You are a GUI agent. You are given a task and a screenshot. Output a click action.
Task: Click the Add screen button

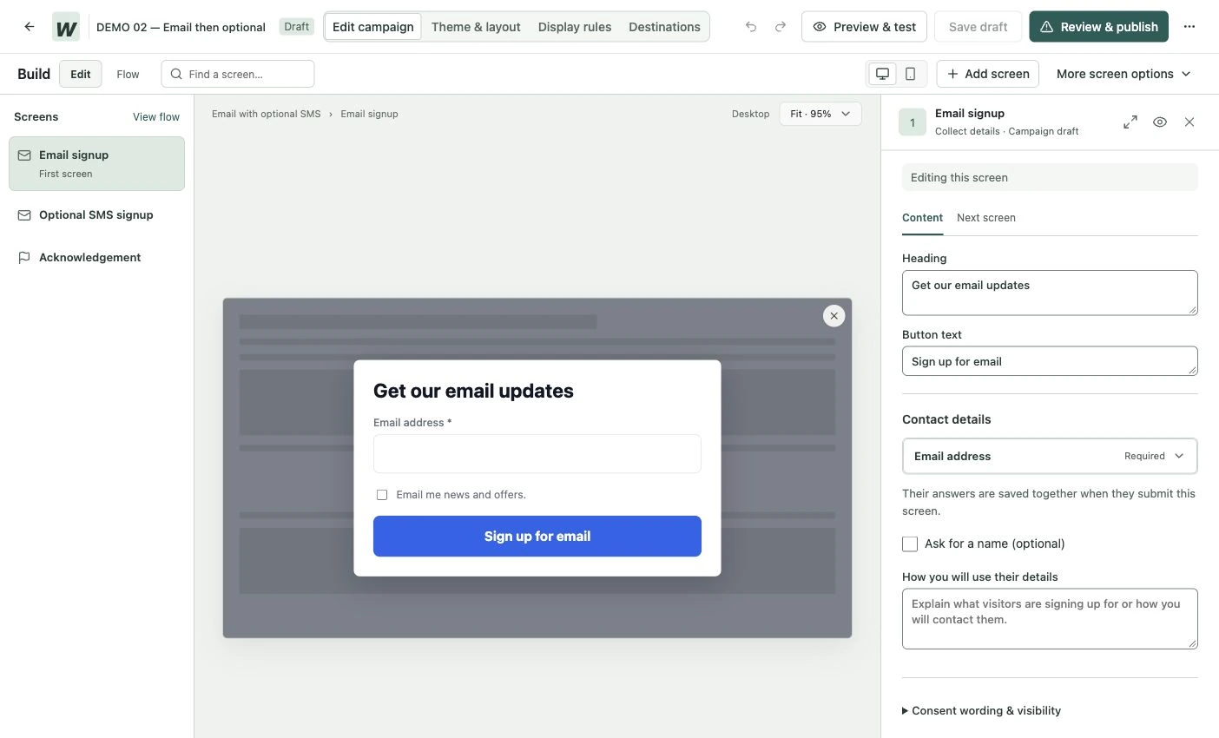tap(988, 74)
